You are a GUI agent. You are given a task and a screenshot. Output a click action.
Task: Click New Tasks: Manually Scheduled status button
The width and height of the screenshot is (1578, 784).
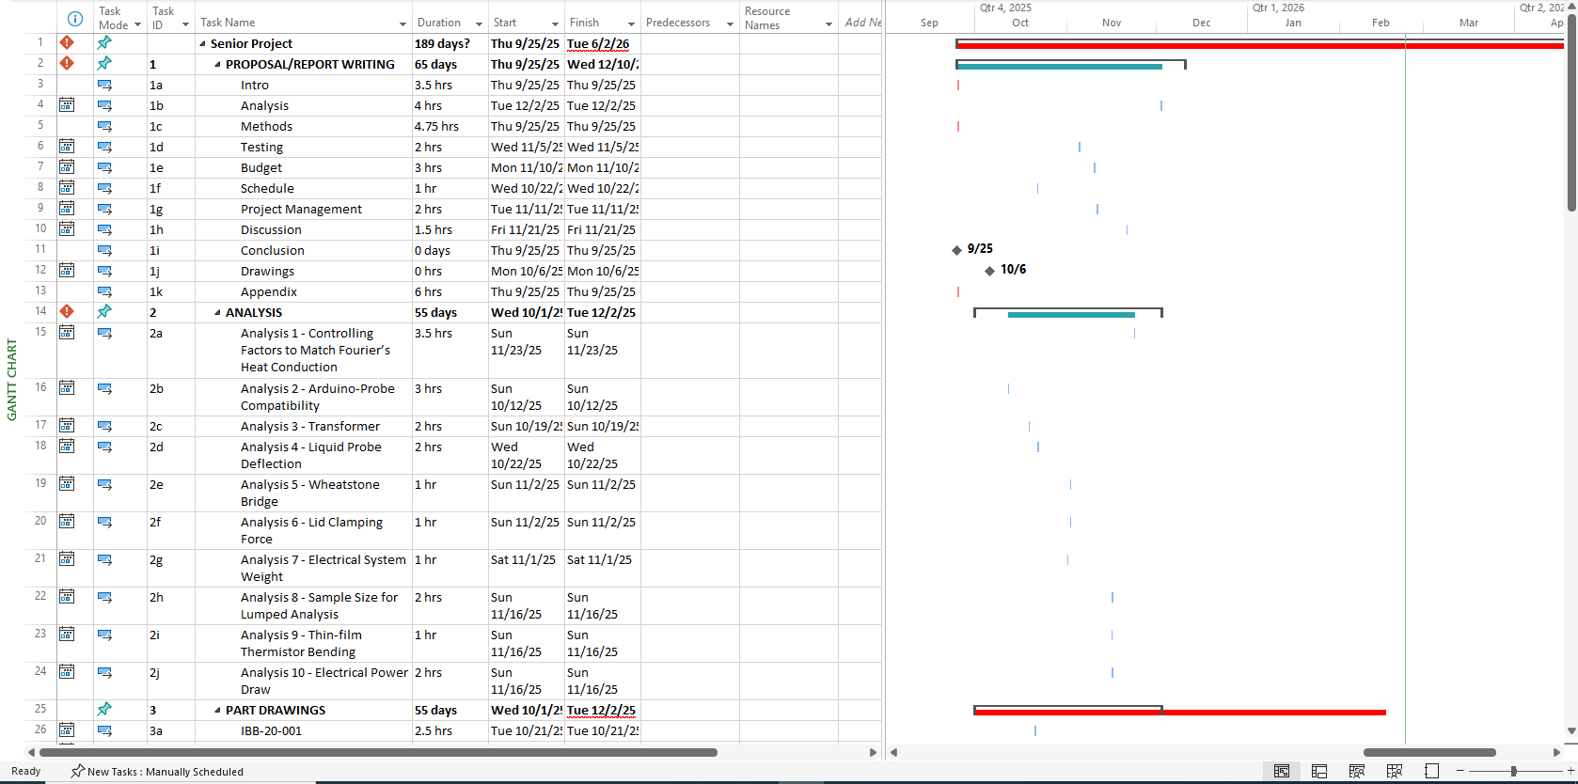coord(157,772)
